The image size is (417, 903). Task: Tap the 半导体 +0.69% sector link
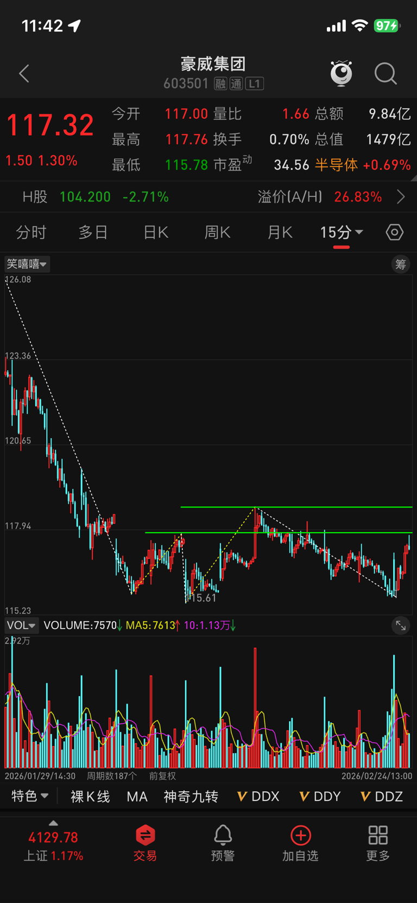(x=363, y=165)
